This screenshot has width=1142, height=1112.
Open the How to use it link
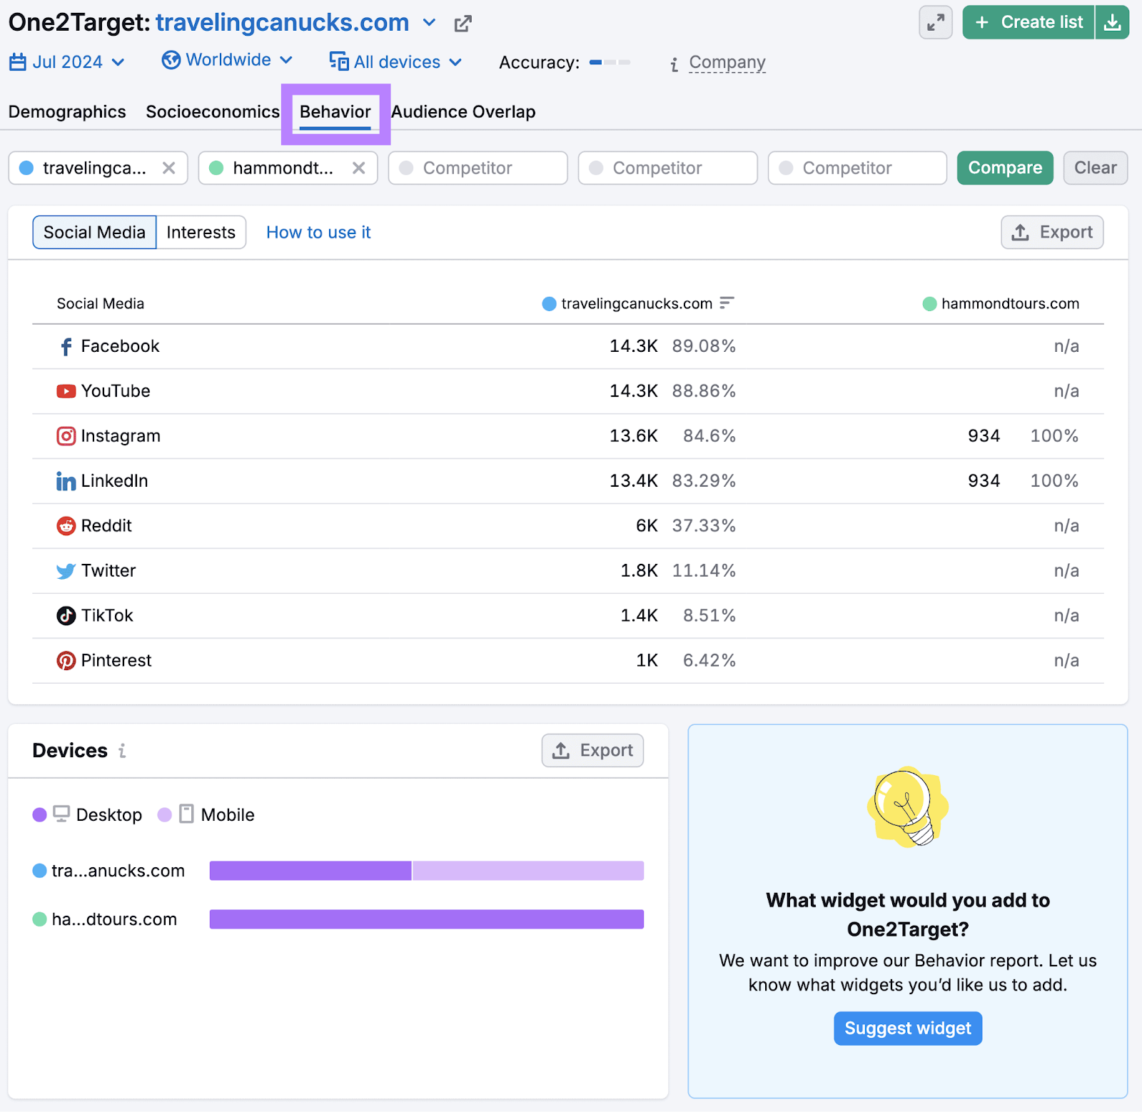click(x=318, y=232)
